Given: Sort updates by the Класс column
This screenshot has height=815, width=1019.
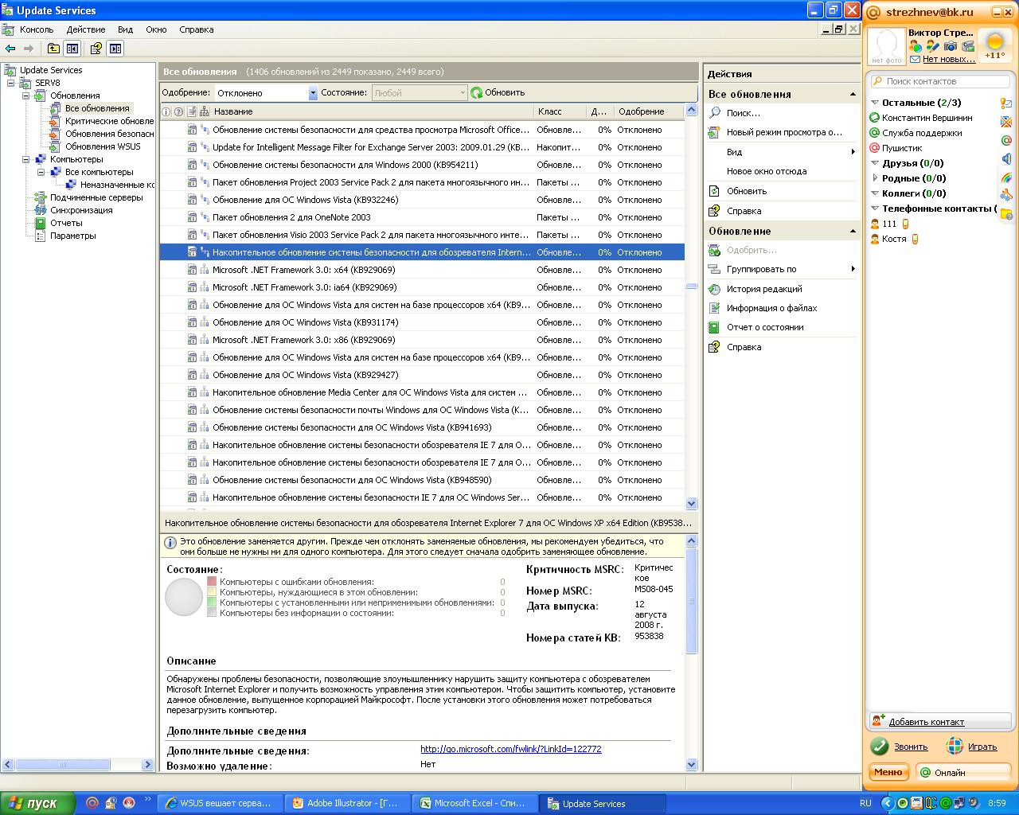Looking at the screenshot, I should [560, 111].
